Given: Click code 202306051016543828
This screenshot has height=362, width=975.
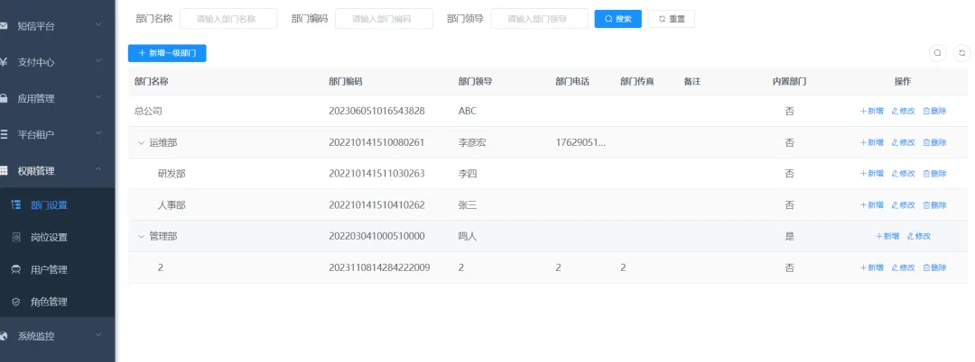Looking at the screenshot, I should click(x=376, y=112).
